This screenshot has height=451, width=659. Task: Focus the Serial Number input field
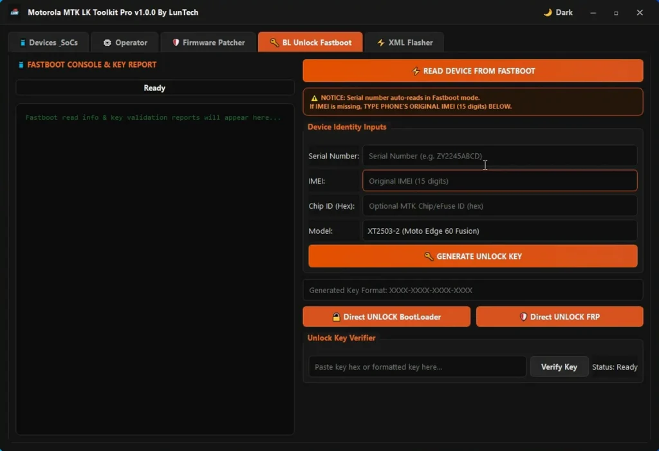point(499,156)
